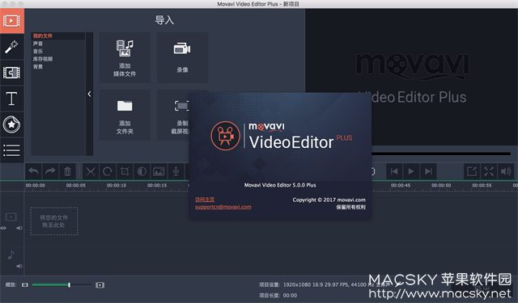Open the More tools list tab

[12, 150]
